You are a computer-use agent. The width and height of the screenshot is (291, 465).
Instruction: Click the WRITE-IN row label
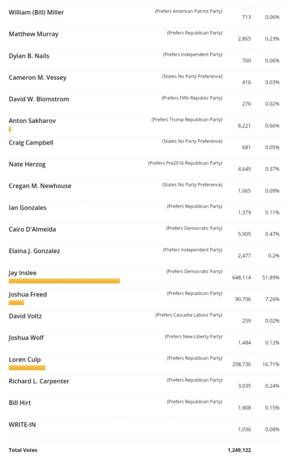coord(22,425)
